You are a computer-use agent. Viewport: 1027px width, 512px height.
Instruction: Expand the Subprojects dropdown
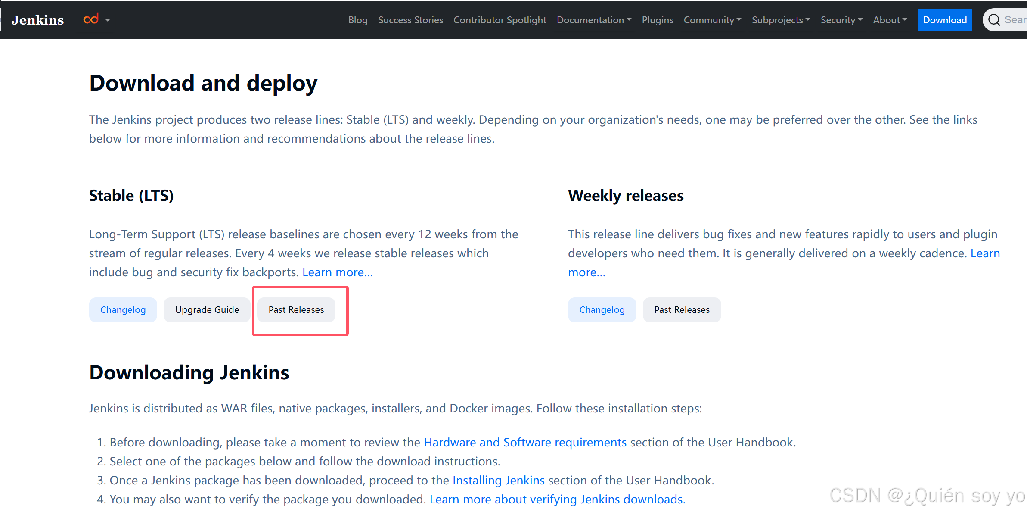[781, 20]
